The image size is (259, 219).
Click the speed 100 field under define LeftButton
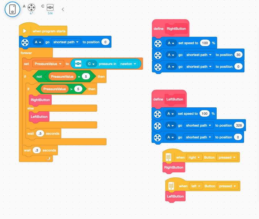tap(204, 114)
